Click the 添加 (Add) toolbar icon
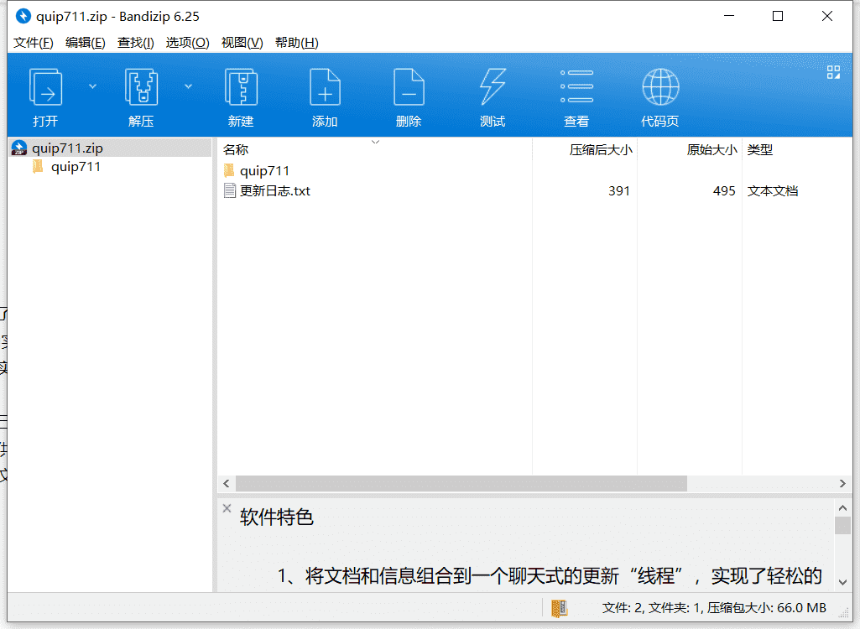The width and height of the screenshot is (860, 629). (x=325, y=87)
